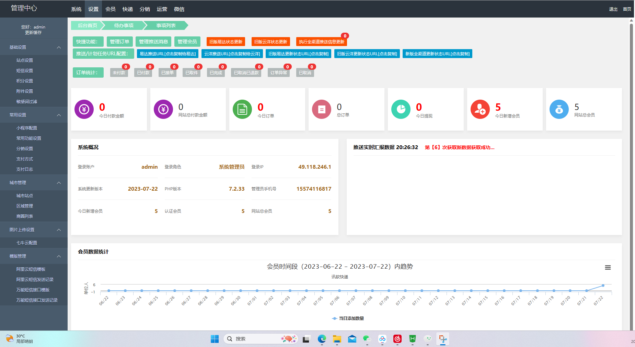Click the 旧版易达状态更新 orange button
Viewport: 635px width, 347px height.
226,42
